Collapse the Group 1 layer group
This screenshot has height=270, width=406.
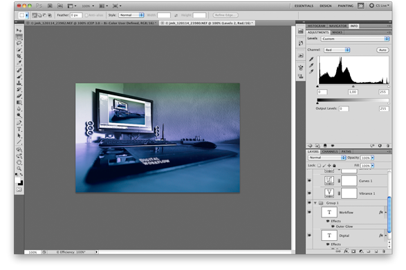[315, 203]
